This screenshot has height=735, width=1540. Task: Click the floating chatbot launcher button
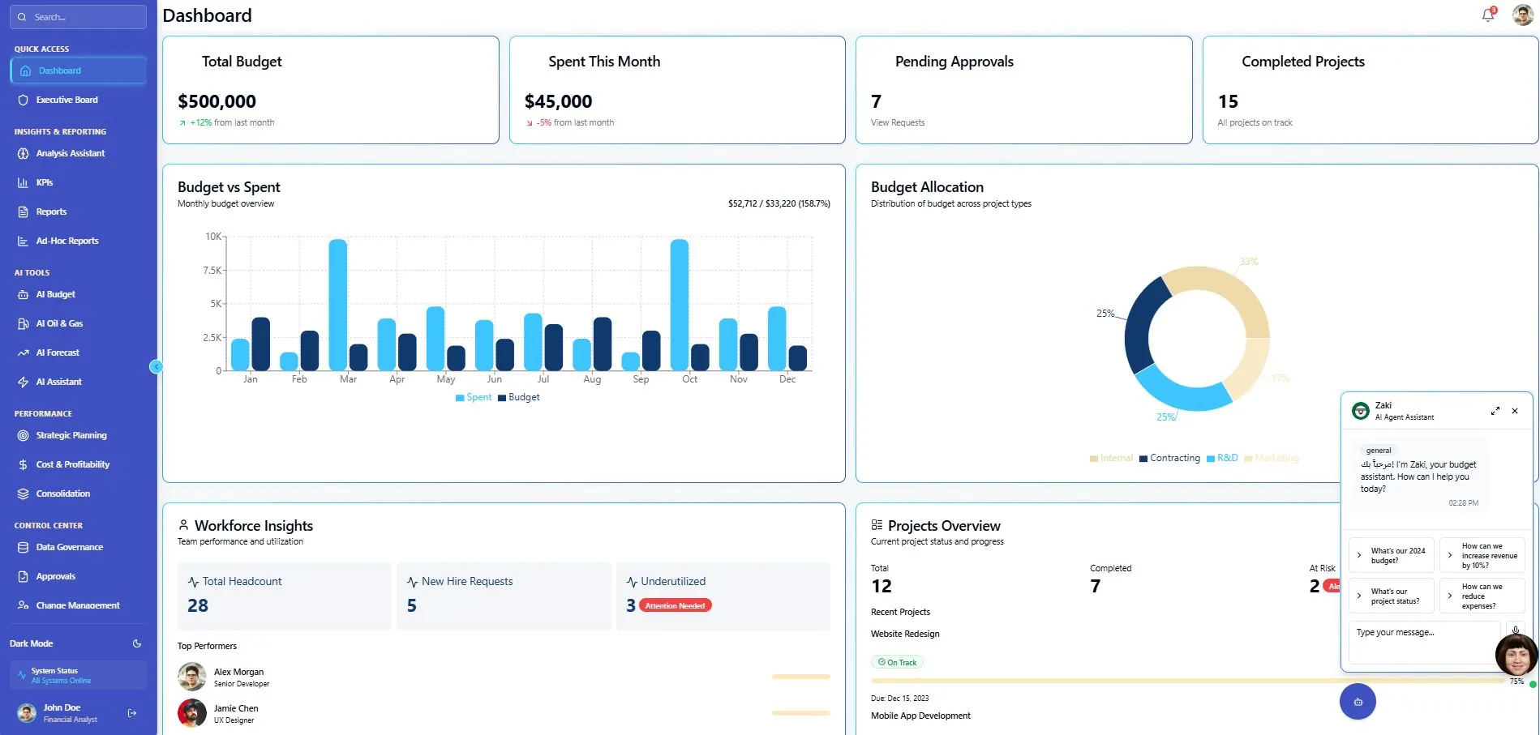tap(1357, 702)
